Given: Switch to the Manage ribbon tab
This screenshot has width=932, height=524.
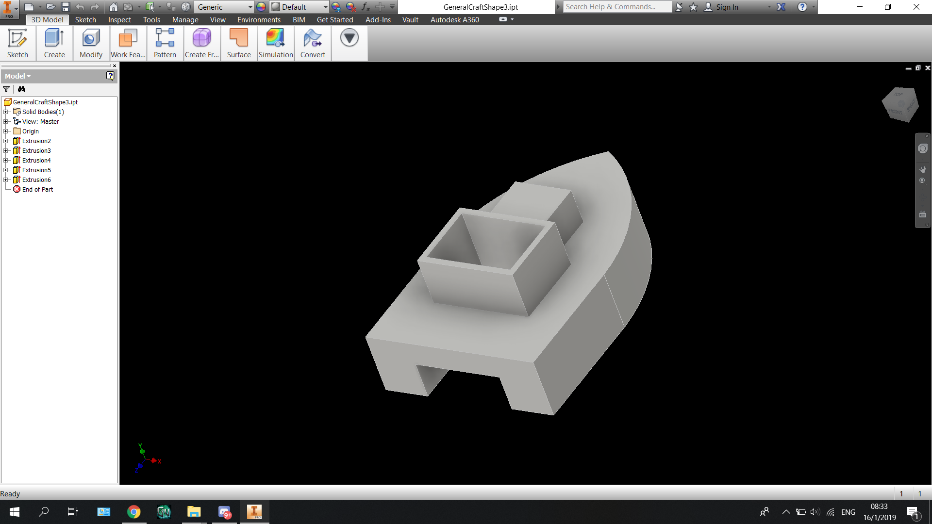Looking at the screenshot, I should (185, 20).
